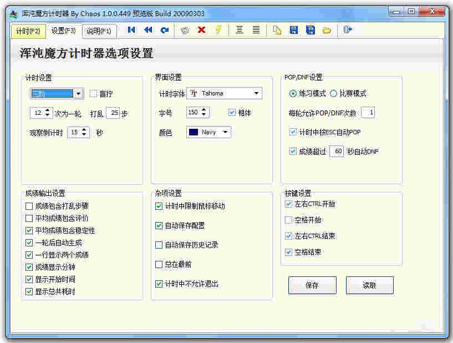Click the blue redo arrow toolbar icon

pos(164,30)
